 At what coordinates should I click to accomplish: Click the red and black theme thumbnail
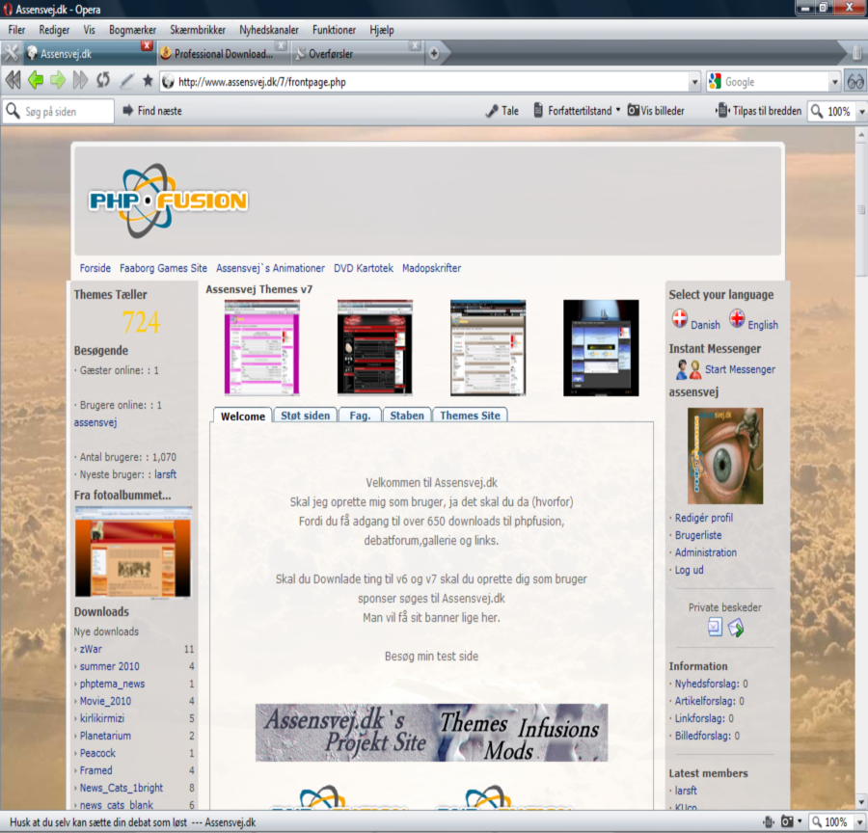[x=375, y=348]
